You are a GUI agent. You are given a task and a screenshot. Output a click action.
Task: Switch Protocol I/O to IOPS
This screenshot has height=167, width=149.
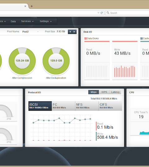[x=104, y=92]
